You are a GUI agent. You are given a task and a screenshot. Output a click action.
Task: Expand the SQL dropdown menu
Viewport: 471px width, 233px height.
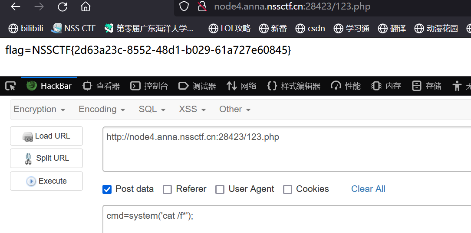pos(152,110)
